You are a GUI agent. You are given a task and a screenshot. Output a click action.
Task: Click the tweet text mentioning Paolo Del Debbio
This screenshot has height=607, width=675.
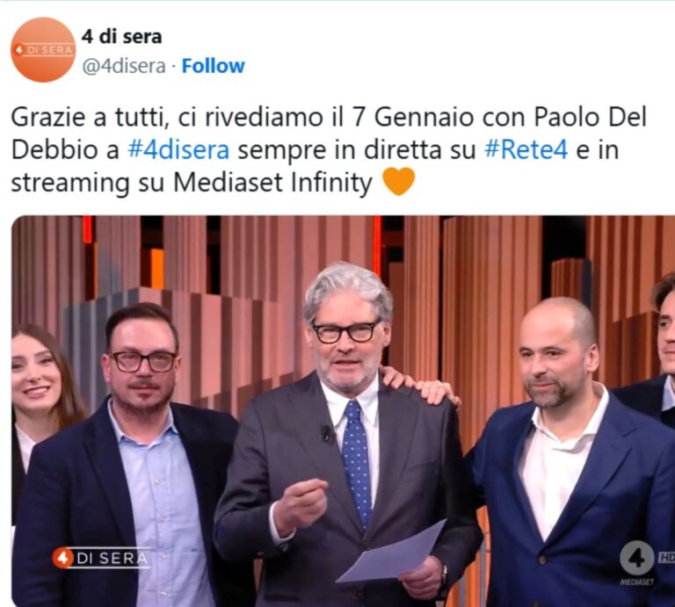click(329, 149)
